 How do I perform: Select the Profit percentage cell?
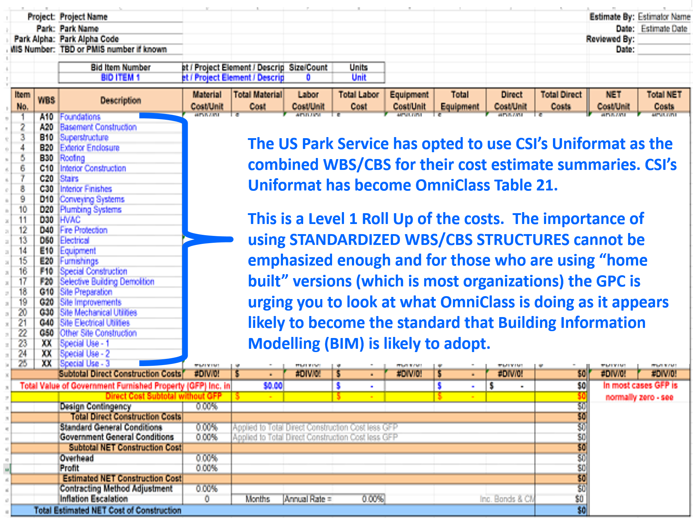click(x=207, y=469)
